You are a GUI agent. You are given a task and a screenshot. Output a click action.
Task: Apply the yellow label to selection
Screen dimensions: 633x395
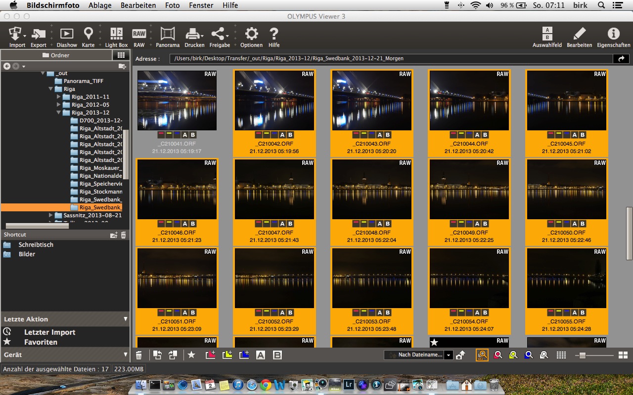pos(227,355)
